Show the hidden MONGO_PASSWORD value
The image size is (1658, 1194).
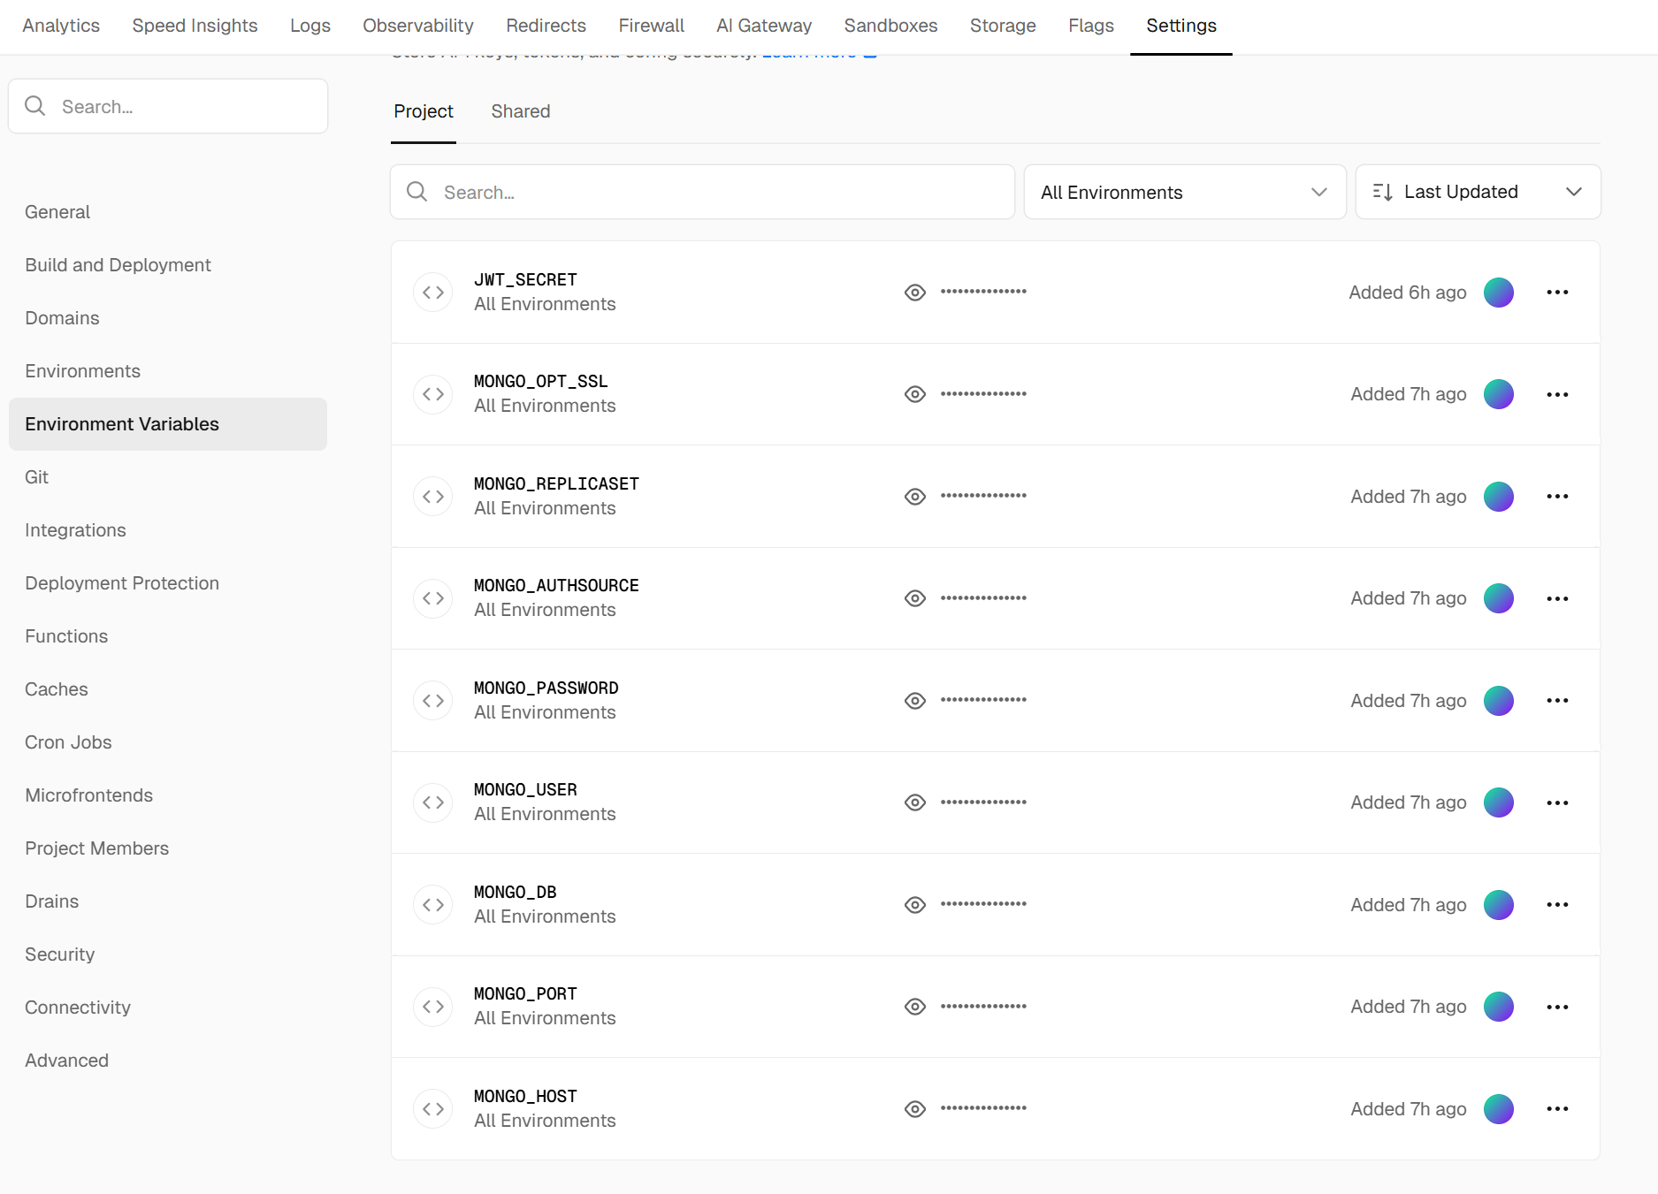(915, 701)
